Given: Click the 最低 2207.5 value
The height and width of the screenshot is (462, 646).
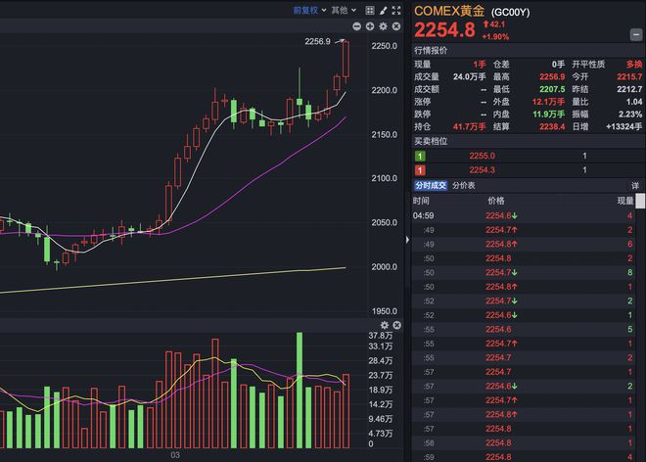Looking at the screenshot, I should [552, 89].
